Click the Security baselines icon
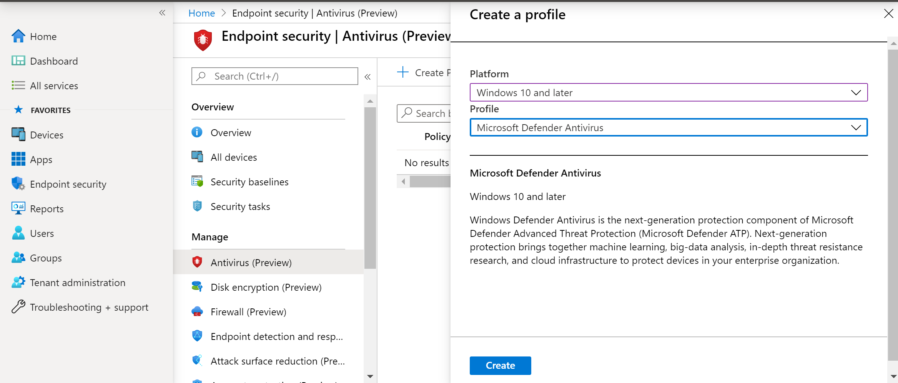The height and width of the screenshot is (383, 898). (x=197, y=182)
